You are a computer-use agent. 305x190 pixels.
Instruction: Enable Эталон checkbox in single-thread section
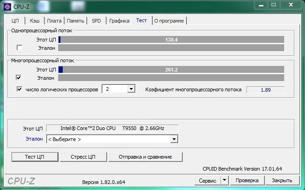[x=19, y=47]
